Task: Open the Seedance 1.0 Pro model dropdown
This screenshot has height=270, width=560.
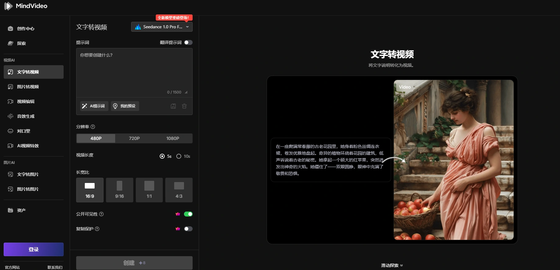Action: click(x=162, y=27)
